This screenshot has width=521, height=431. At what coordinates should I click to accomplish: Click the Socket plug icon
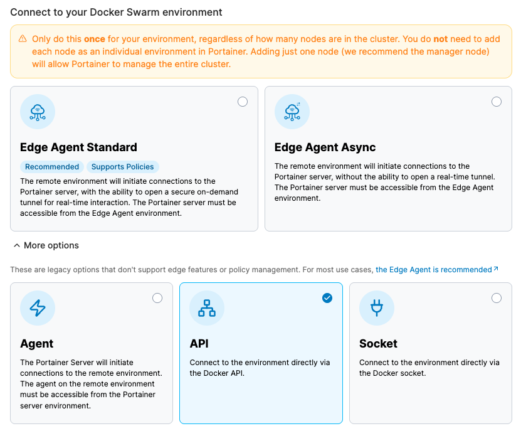(x=377, y=308)
